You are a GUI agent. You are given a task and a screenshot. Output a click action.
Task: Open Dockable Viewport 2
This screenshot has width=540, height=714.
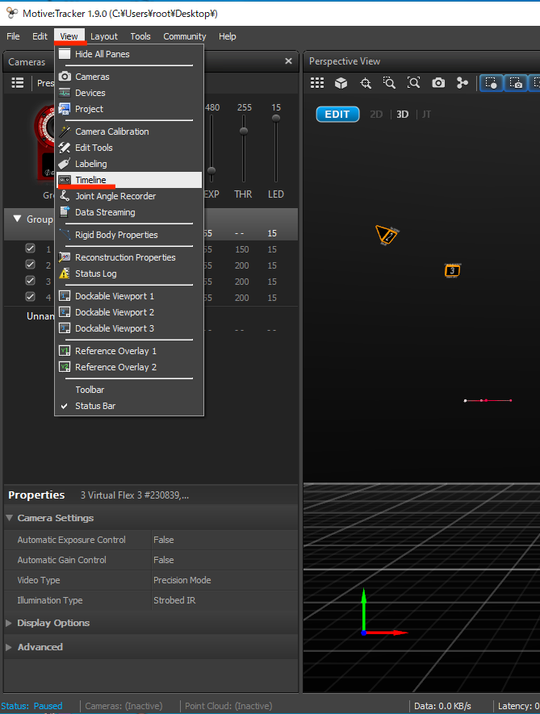(129, 312)
